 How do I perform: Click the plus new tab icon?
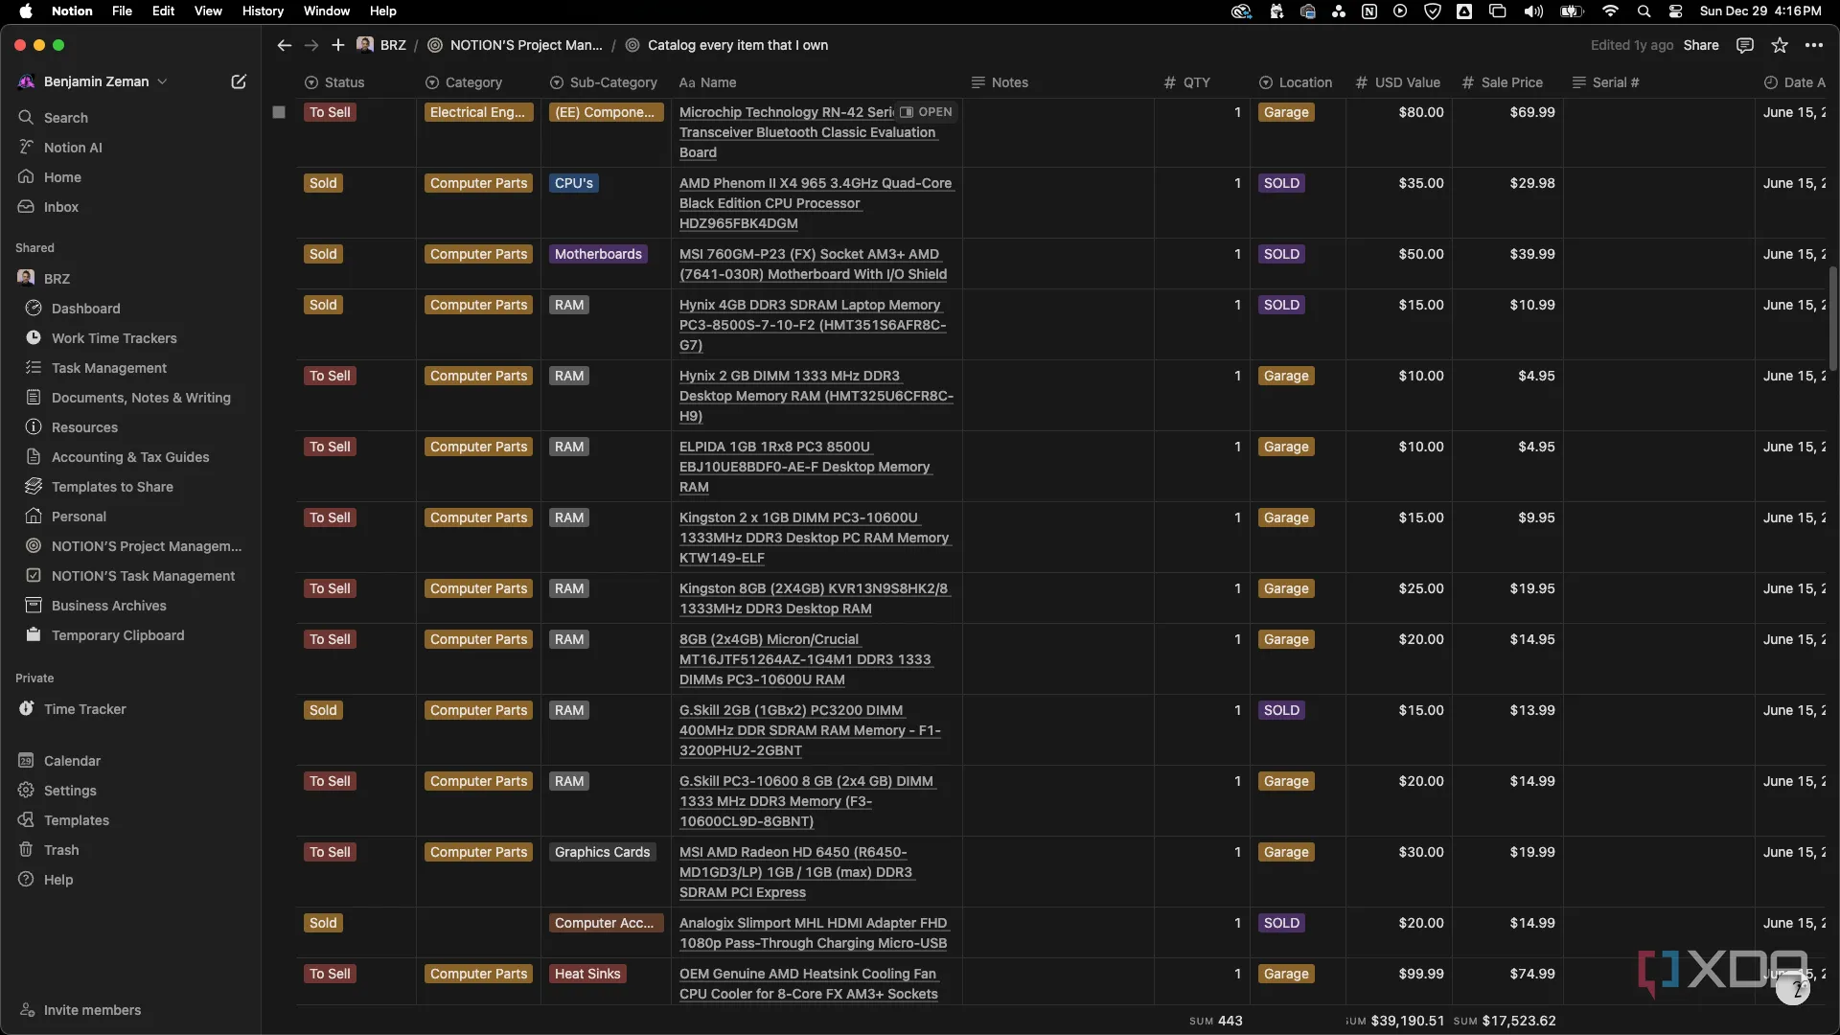[337, 45]
